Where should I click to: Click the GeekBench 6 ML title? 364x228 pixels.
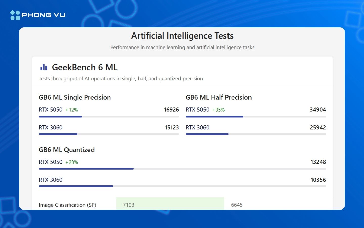click(x=85, y=67)
